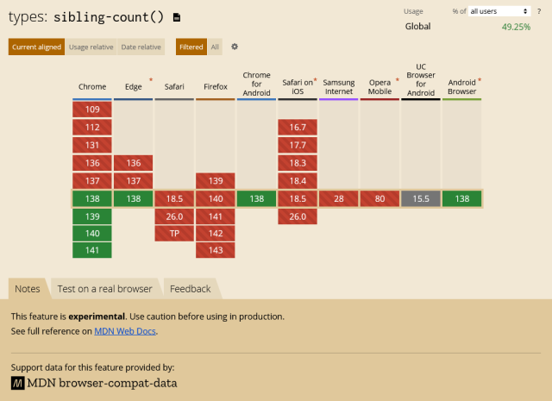Open the settings gear icon

coord(235,47)
